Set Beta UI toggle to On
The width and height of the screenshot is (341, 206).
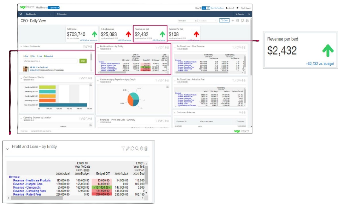(204, 8)
